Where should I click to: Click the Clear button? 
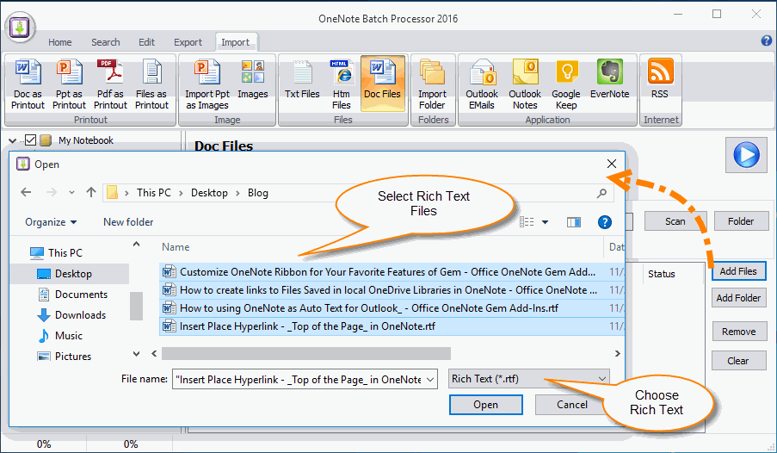point(738,361)
